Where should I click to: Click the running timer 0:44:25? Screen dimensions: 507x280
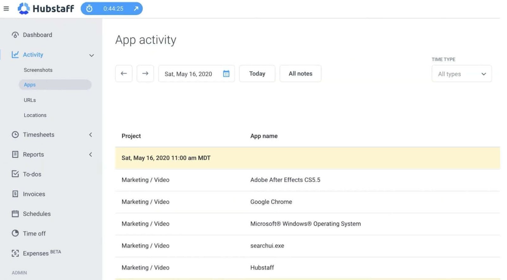click(113, 9)
